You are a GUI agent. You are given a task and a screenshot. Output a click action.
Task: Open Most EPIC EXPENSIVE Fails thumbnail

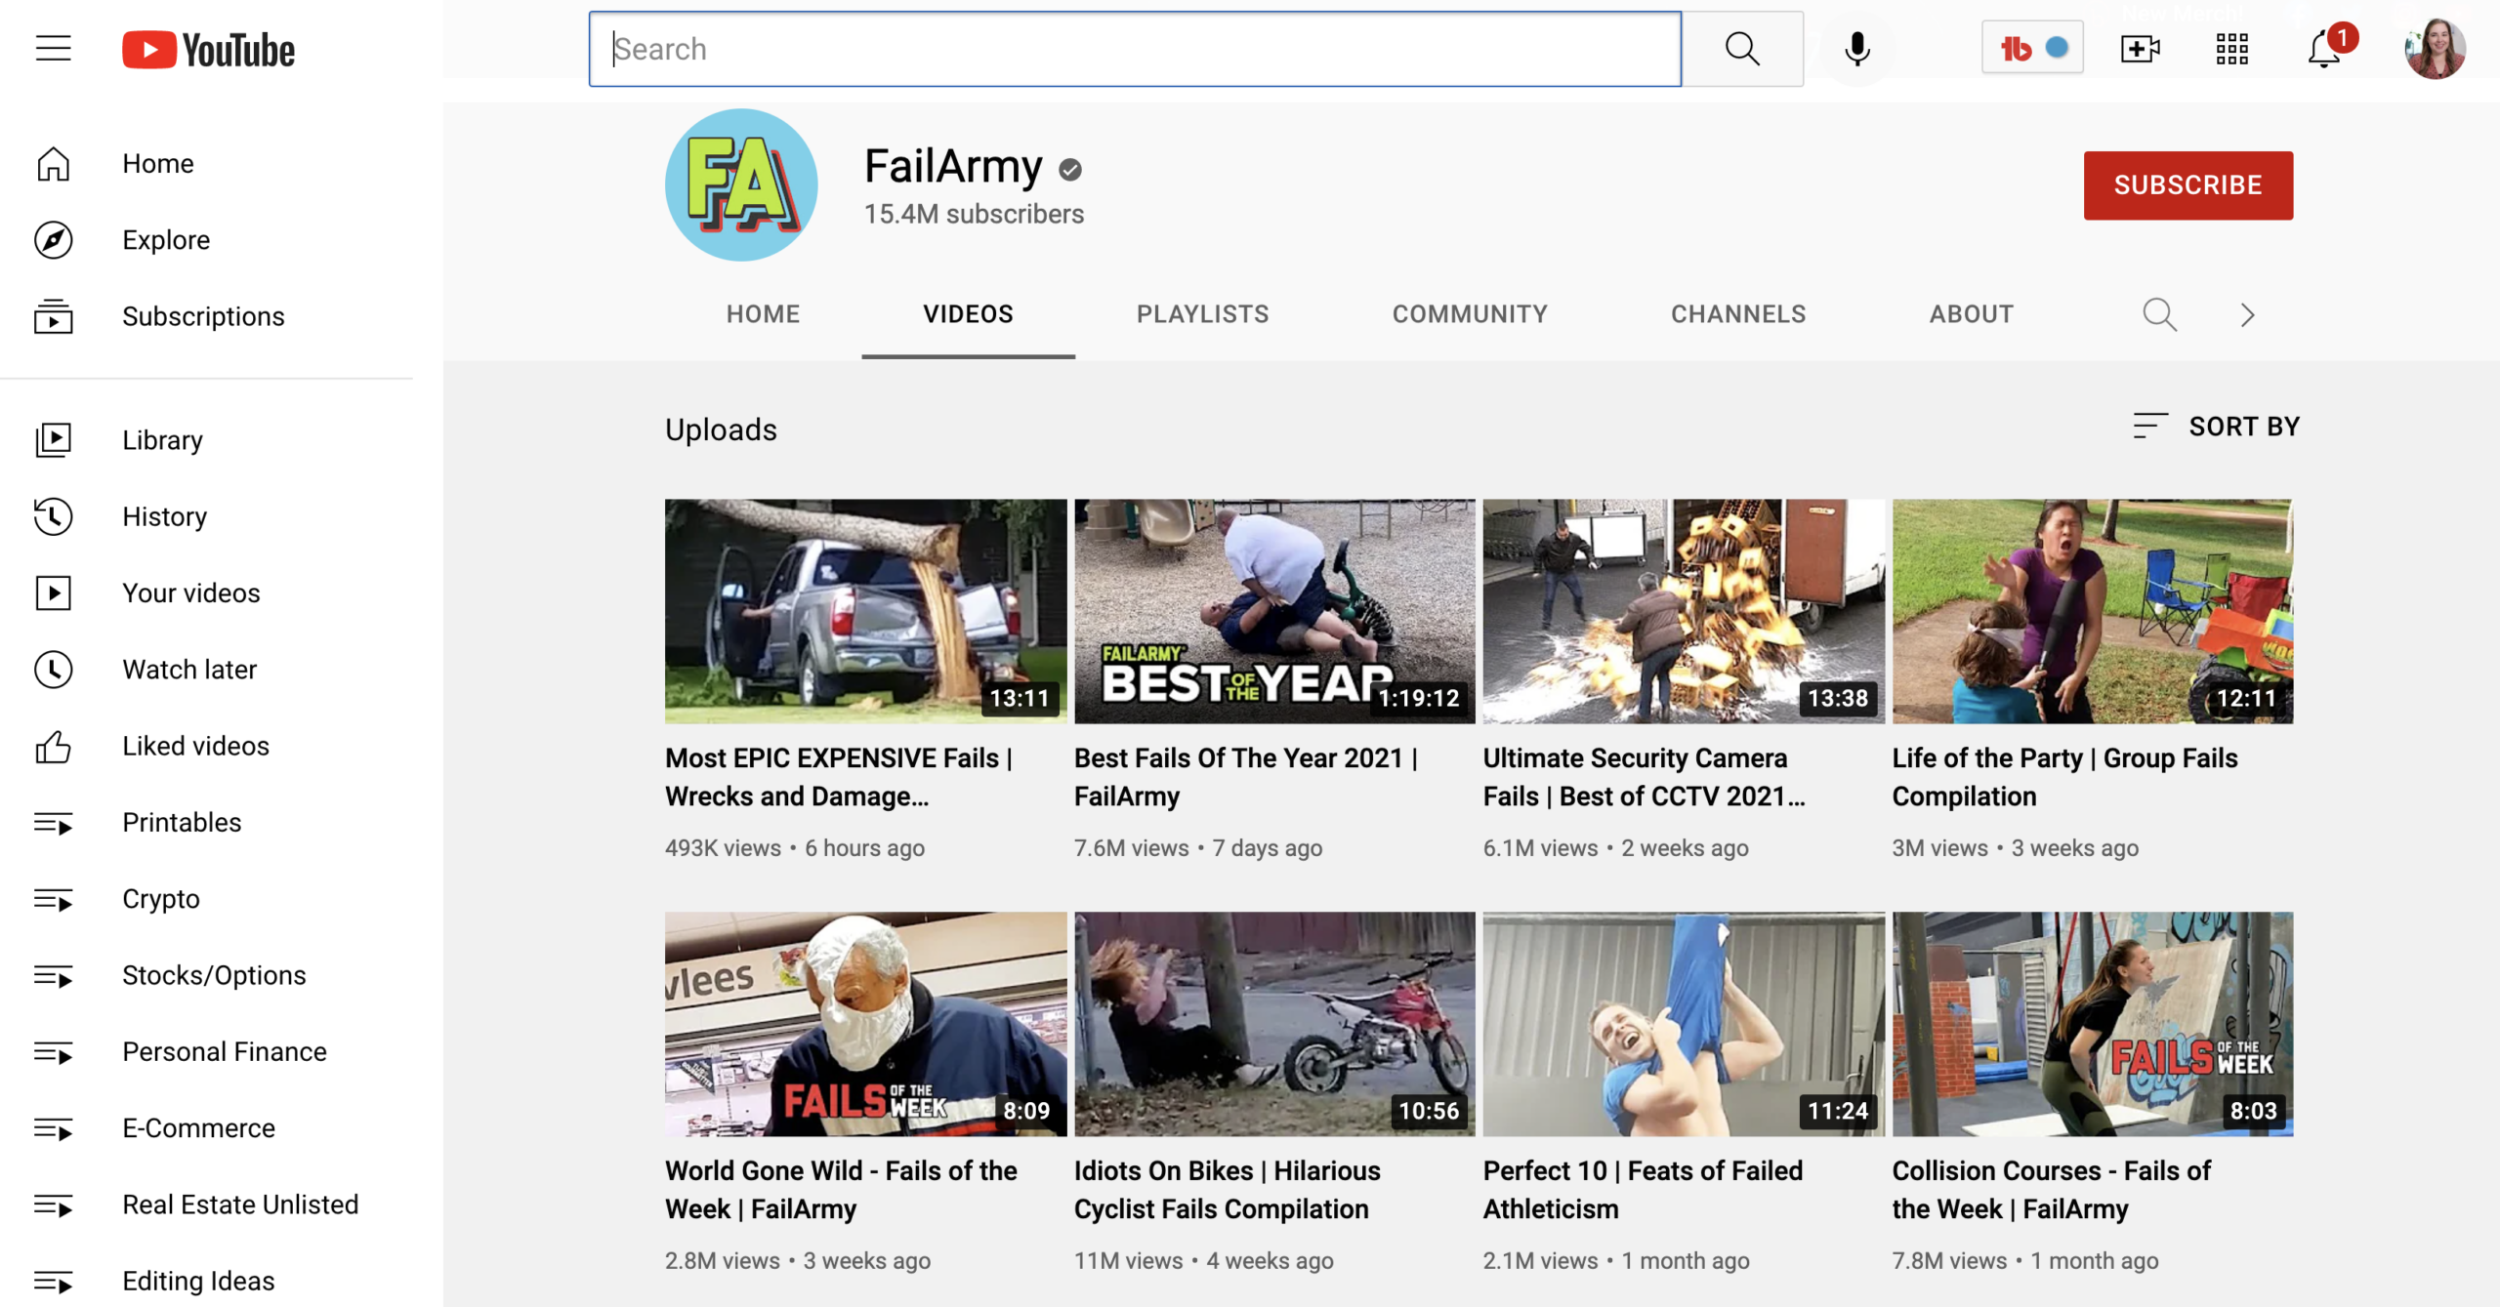(865, 611)
